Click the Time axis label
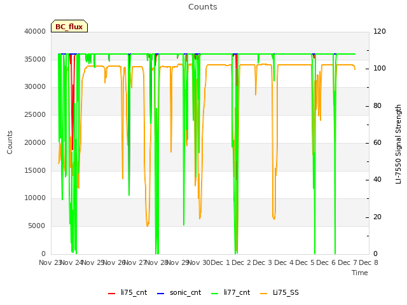Image resolution: width=407 pixels, height=305 pixels. tap(360, 273)
